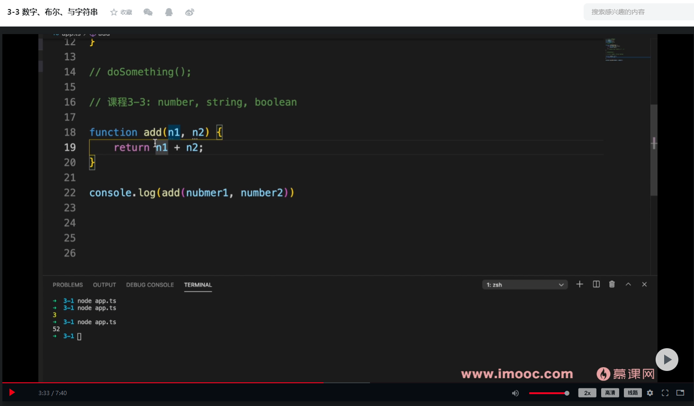
Task: Open the 高清 video quality menu
Action: point(610,393)
